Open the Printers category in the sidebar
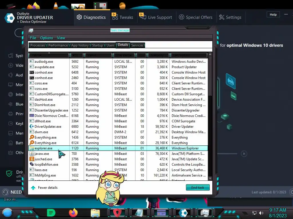Viewport: 293px width, 219px height. click(x=16, y=114)
